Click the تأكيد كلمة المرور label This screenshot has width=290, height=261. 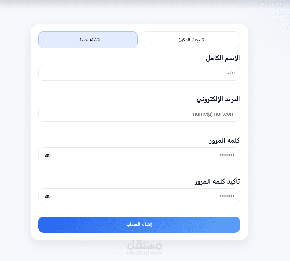[217, 182]
